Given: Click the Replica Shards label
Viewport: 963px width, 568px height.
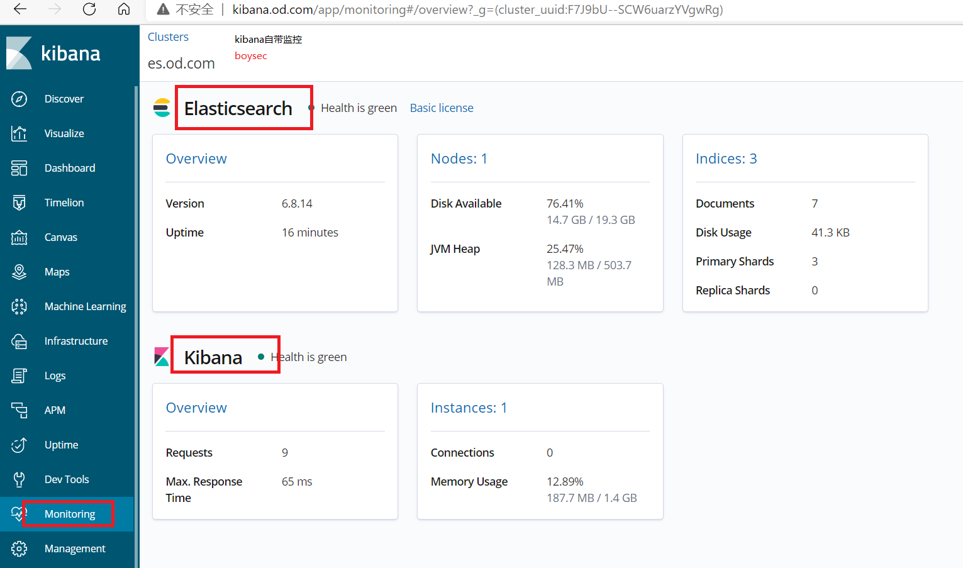Looking at the screenshot, I should point(733,291).
